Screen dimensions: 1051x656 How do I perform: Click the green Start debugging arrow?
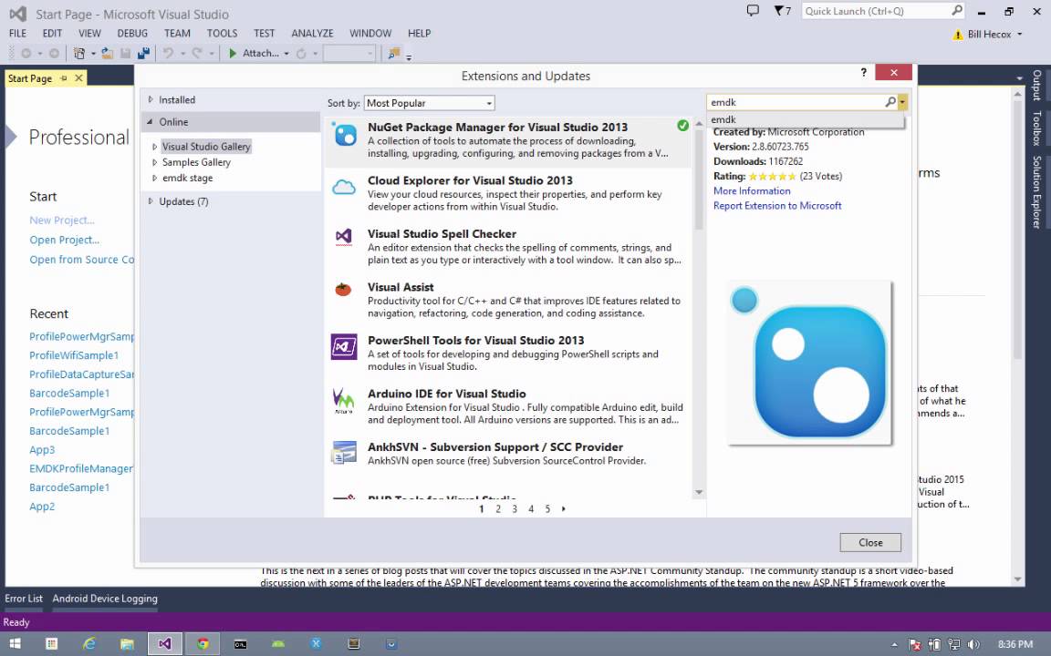tap(233, 54)
